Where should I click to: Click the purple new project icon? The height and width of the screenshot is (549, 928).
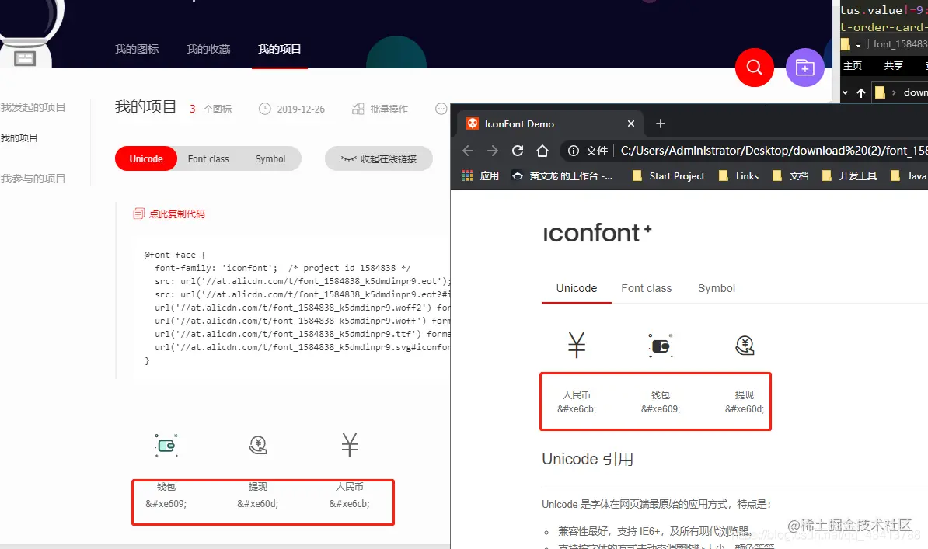pyautogui.click(x=804, y=68)
